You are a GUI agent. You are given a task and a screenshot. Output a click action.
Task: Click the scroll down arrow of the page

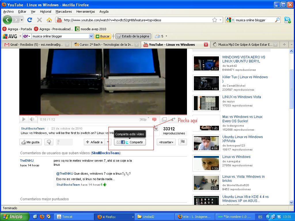291,202
